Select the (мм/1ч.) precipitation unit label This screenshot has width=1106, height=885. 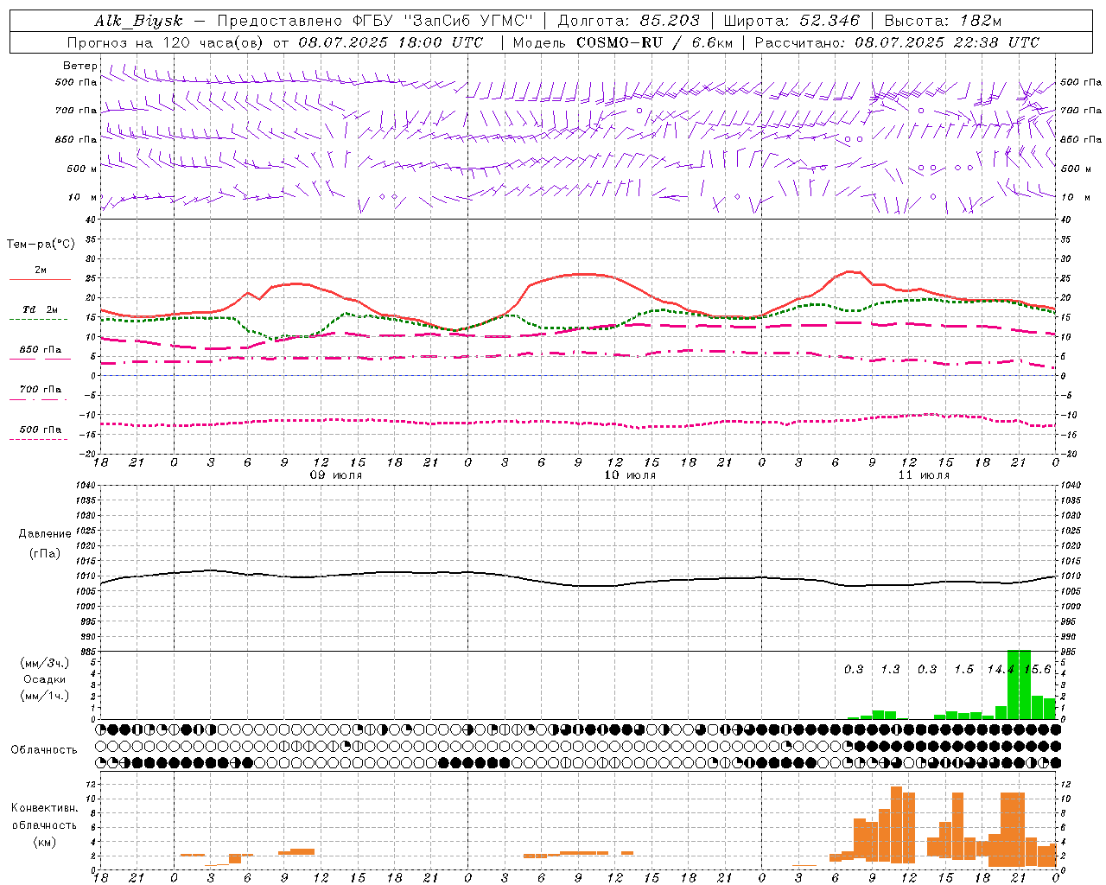(x=45, y=696)
